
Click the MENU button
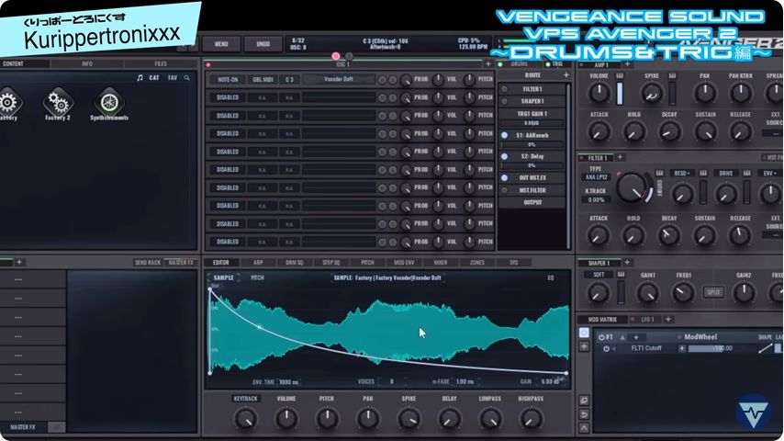(x=221, y=44)
